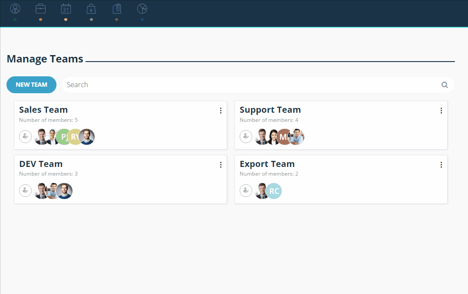Image resolution: width=468 pixels, height=294 pixels.
Task: Open the briefcase icon in top navigation
Action: [x=41, y=9]
